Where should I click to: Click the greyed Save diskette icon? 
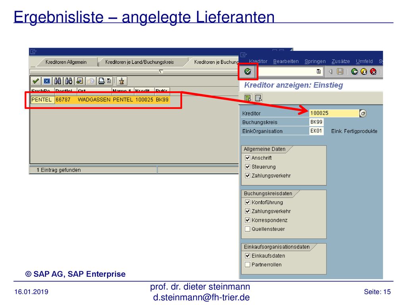[340, 71]
